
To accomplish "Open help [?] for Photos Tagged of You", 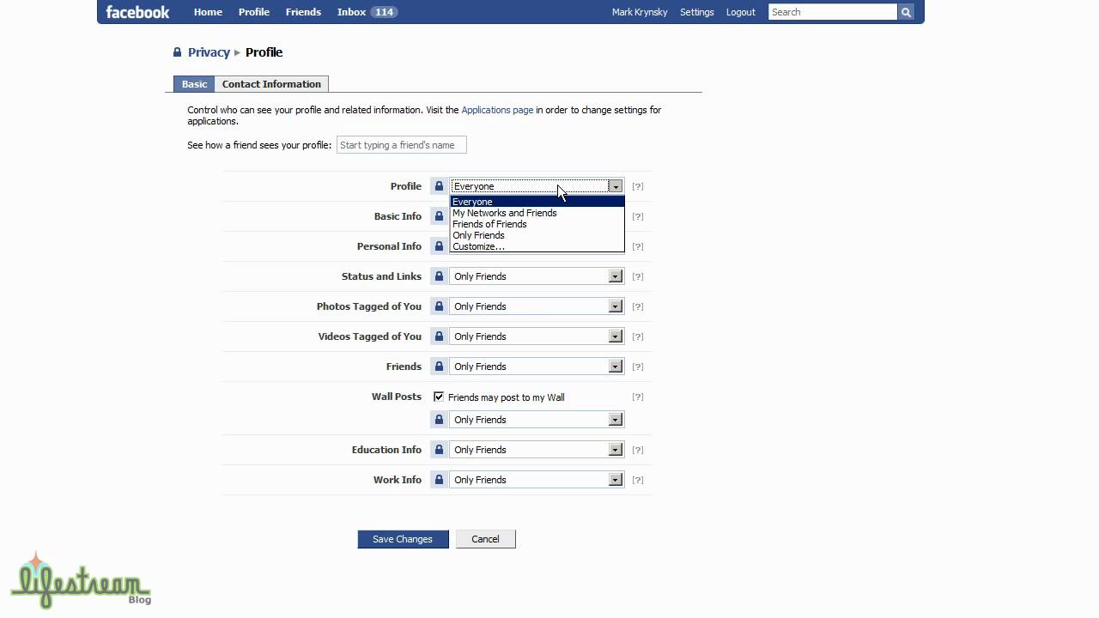I will pyautogui.click(x=638, y=306).
